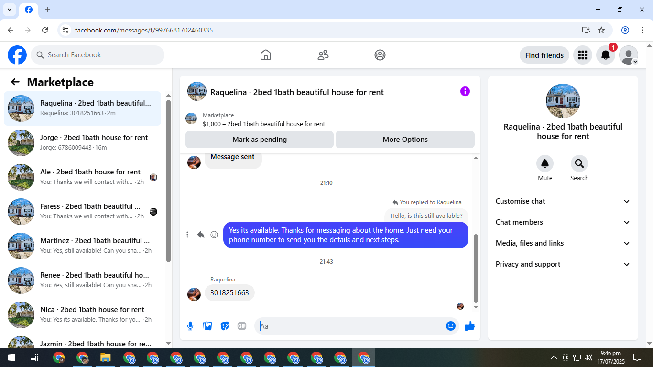React to the sent message with smiley icon
This screenshot has height=367, width=653.
(x=214, y=235)
